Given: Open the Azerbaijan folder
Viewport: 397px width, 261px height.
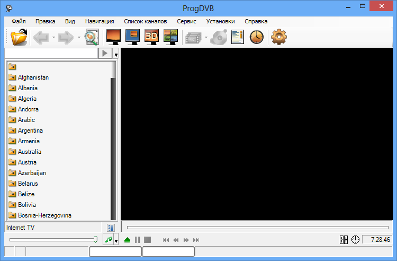Looking at the screenshot, I should (x=27, y=173).
